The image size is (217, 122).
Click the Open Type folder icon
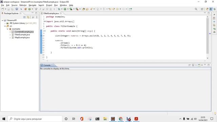[x=84, y=9]
